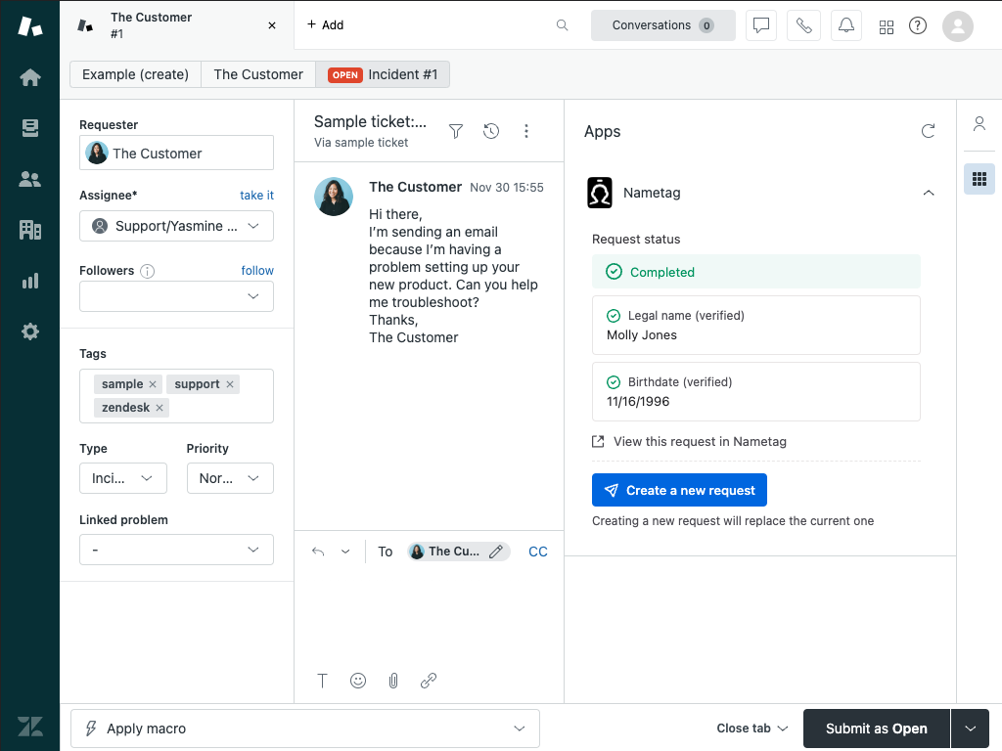Click Create a new request button

(679, 490)
